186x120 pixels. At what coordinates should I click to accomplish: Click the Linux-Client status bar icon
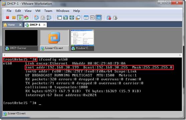tap(5, 114)
